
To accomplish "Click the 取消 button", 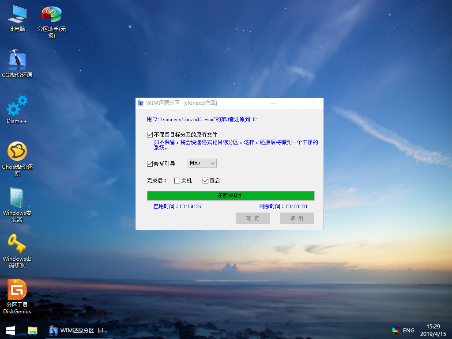I will point(297,218).
